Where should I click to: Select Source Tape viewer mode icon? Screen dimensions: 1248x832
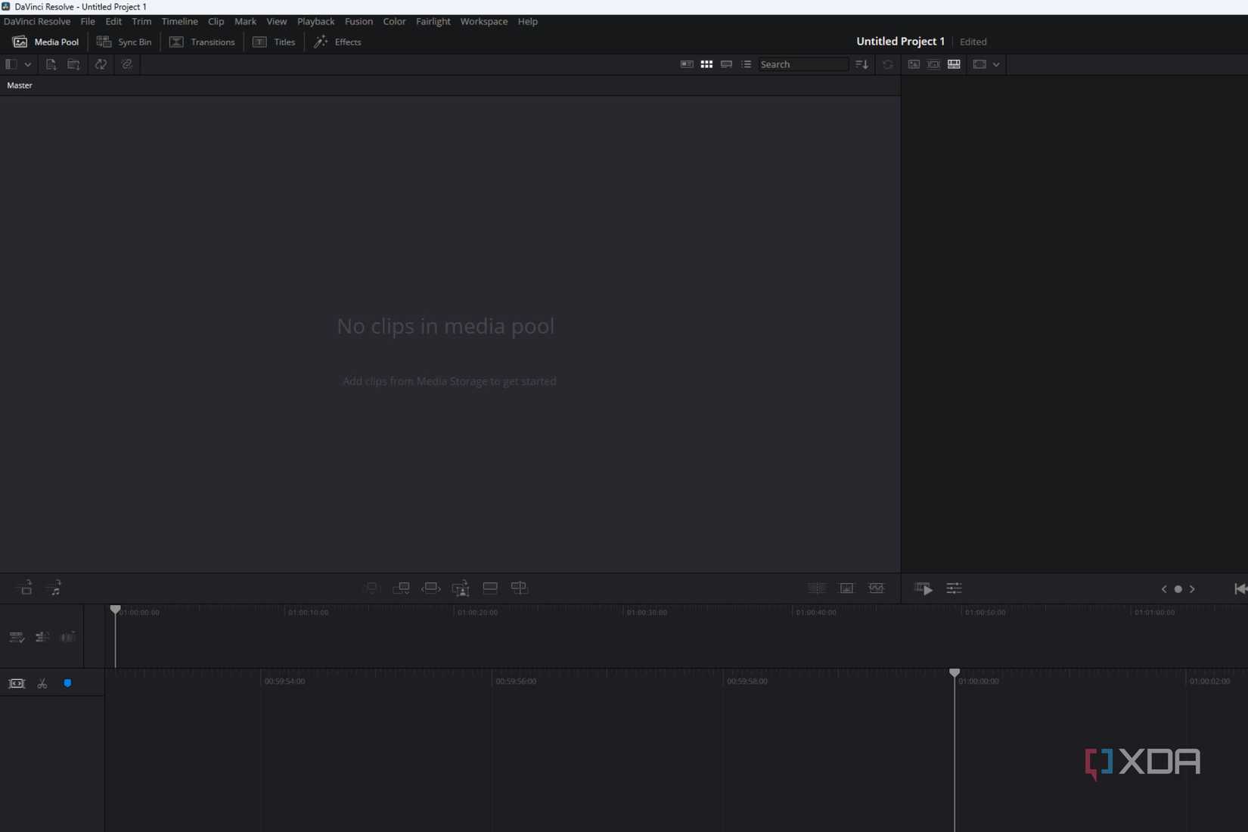933,64
